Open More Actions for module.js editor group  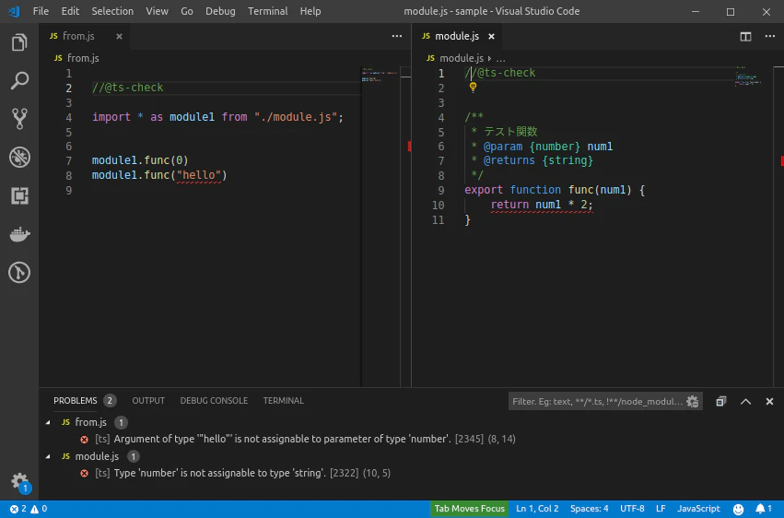pyautogui.click(x=769, y=36)
